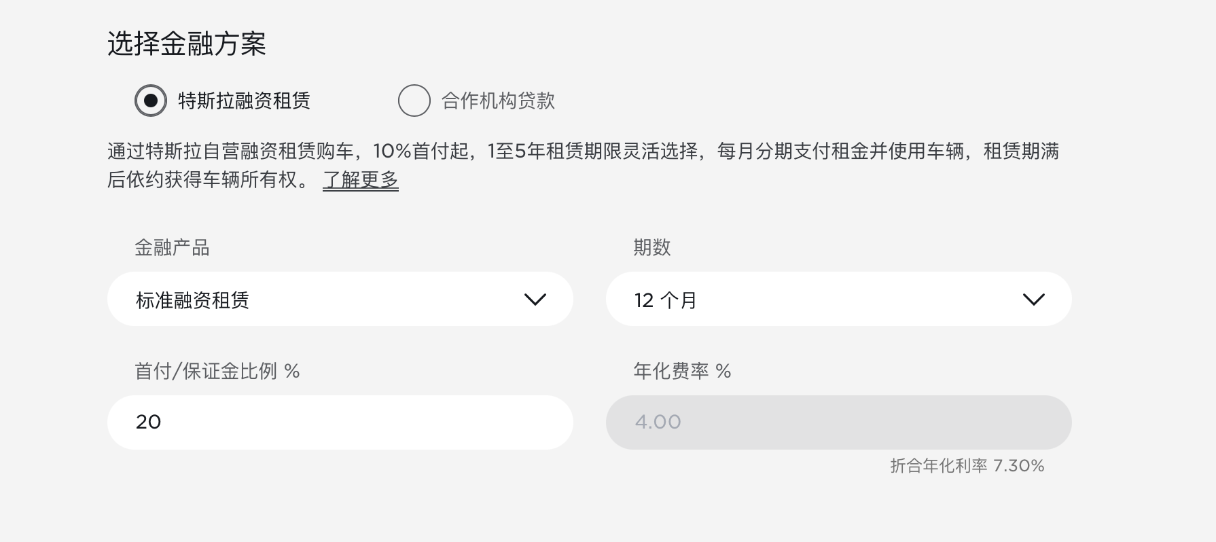Click the description line mentioning 10%首付起
Screen dimensions: 1216x542
pyautogui.click(x=583, y=151)
